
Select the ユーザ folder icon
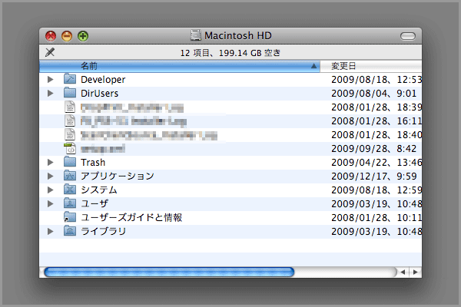(x=70, y=203)
